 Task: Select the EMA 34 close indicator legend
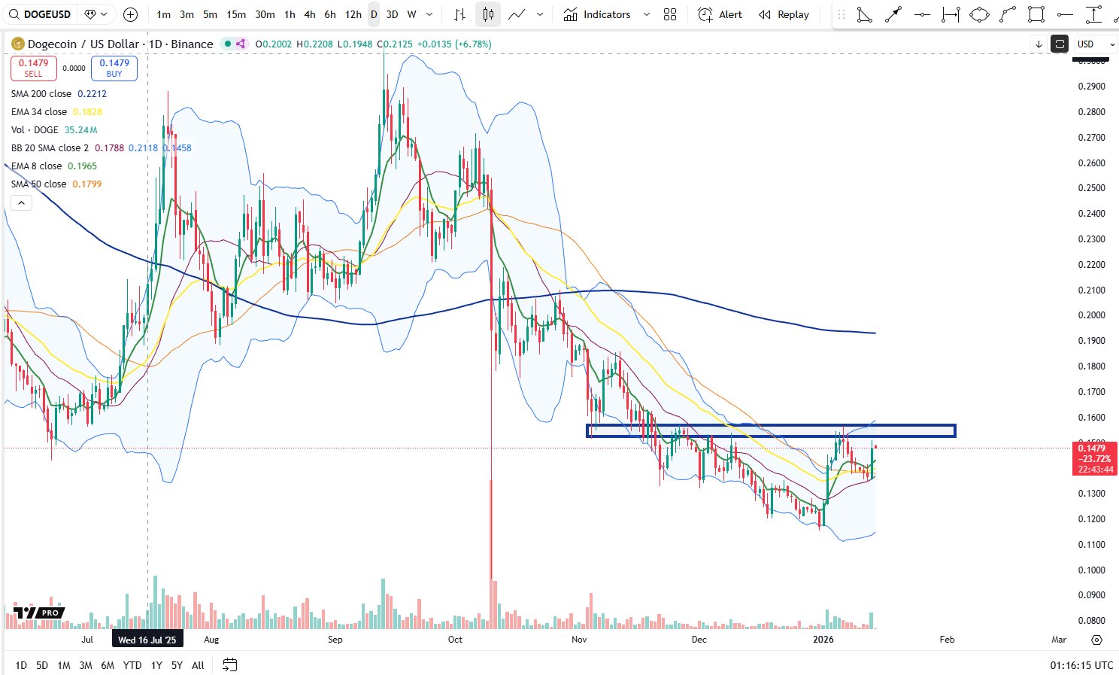click(x=39, y=112)
